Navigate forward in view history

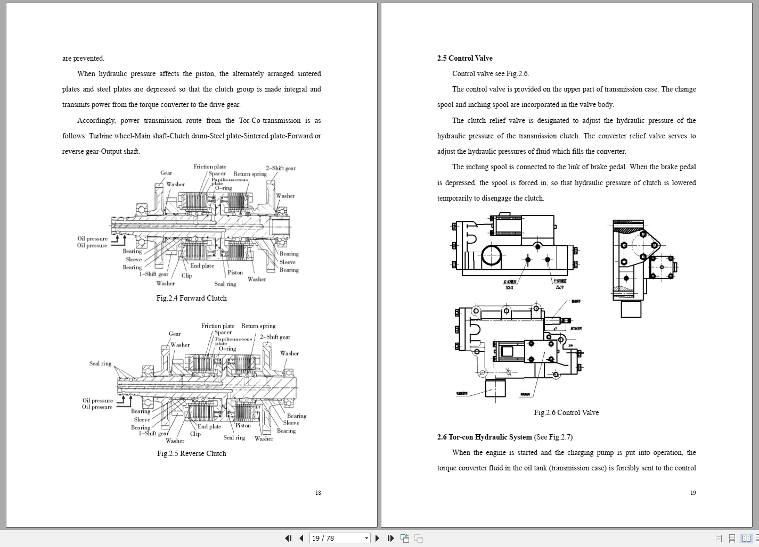(419, 538)
